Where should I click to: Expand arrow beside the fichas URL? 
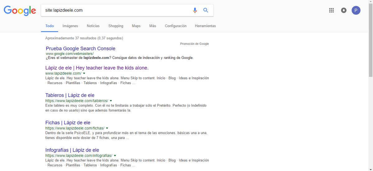pyautogui.click(x=107, y=128)
